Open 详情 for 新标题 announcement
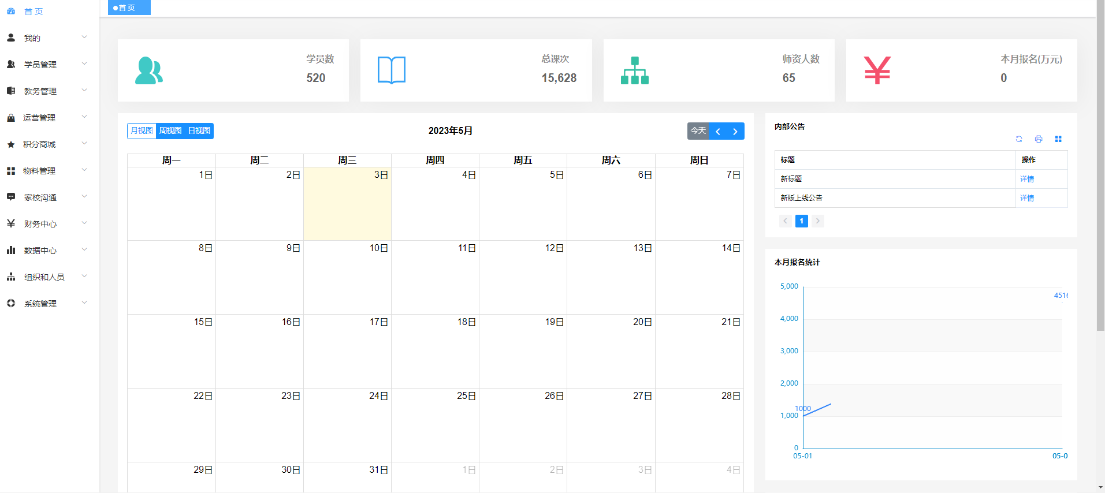The width and height of the screenshot is (1105, 493). (x=1027, y=179)
